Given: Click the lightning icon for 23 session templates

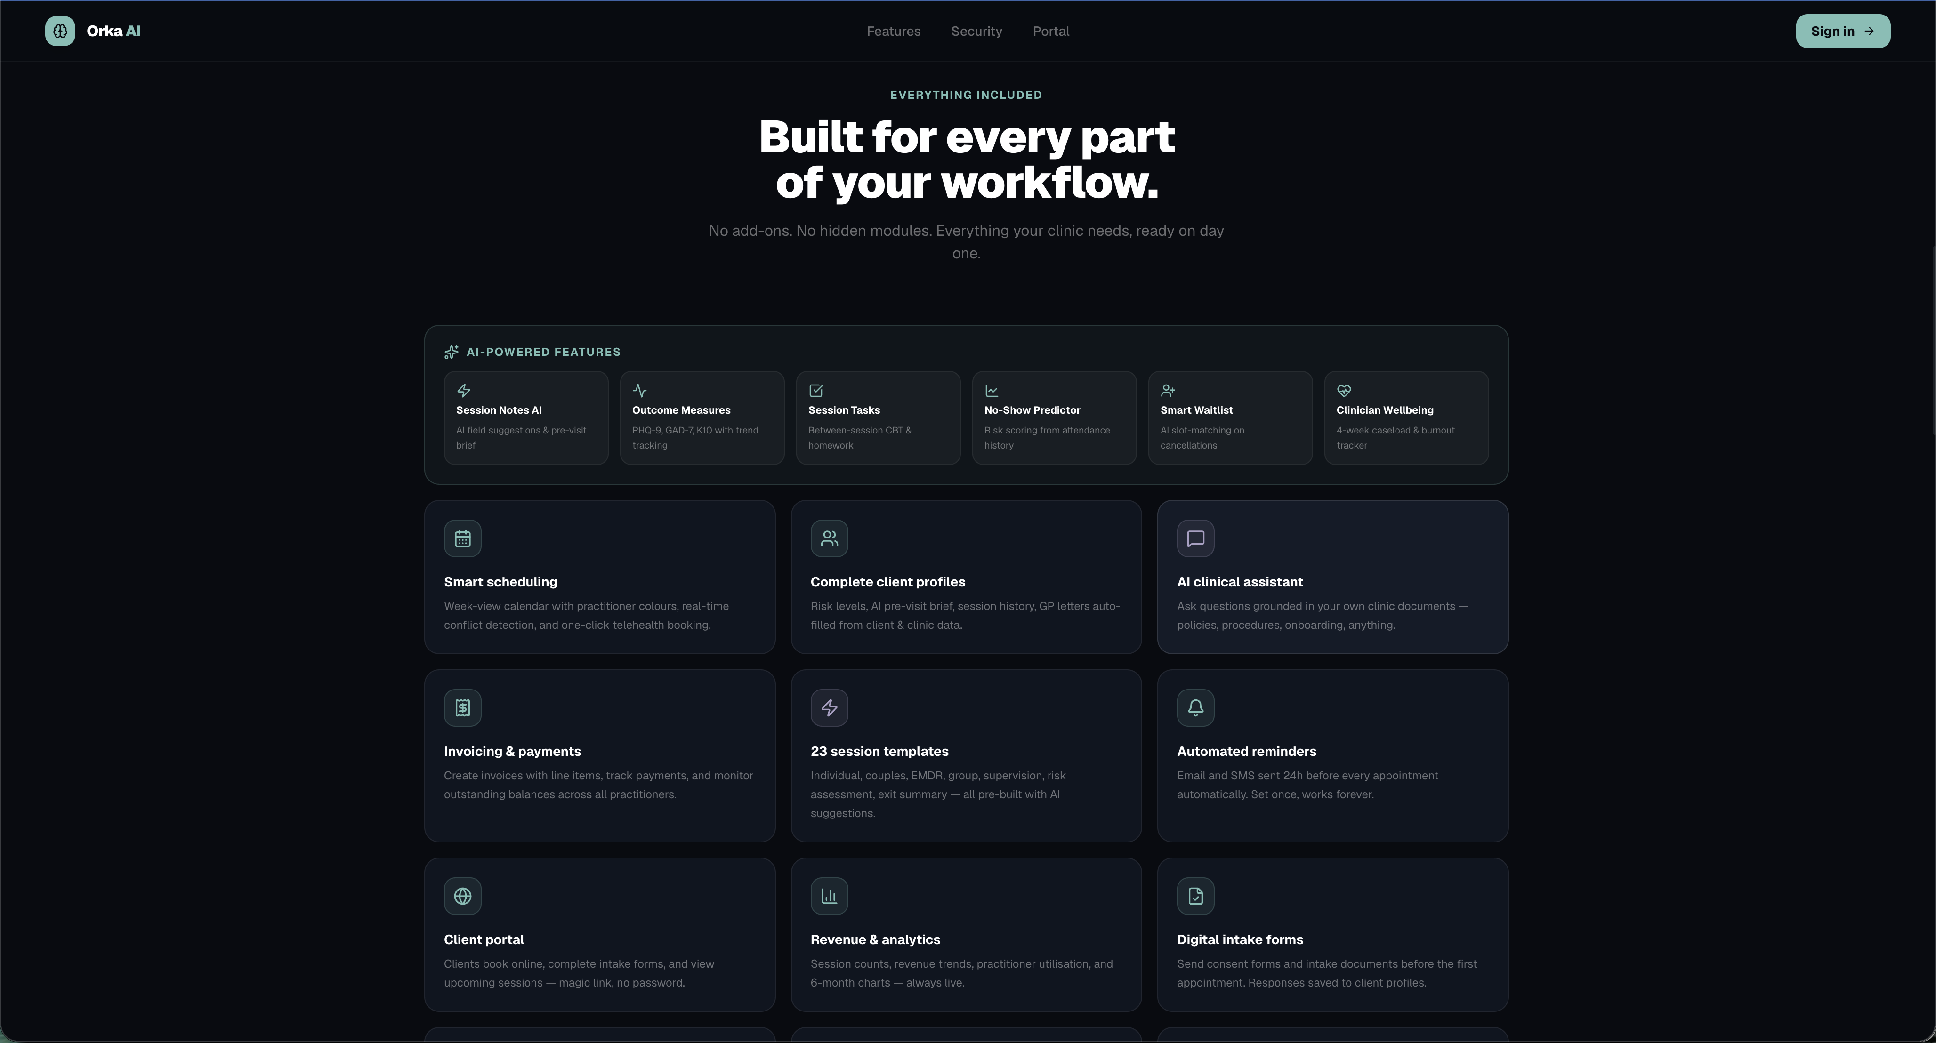Looking at the screenshot, I should (x=830, y=708).
